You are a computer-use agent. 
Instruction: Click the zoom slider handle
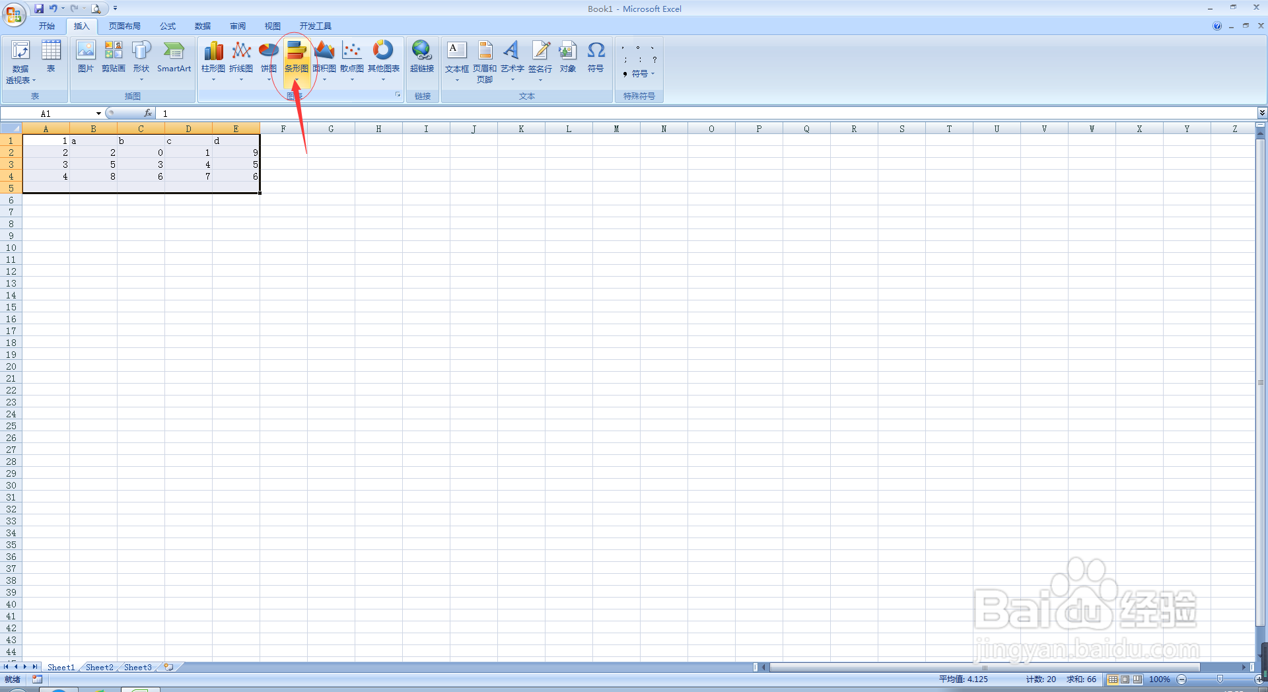[x=1220, y=679]
